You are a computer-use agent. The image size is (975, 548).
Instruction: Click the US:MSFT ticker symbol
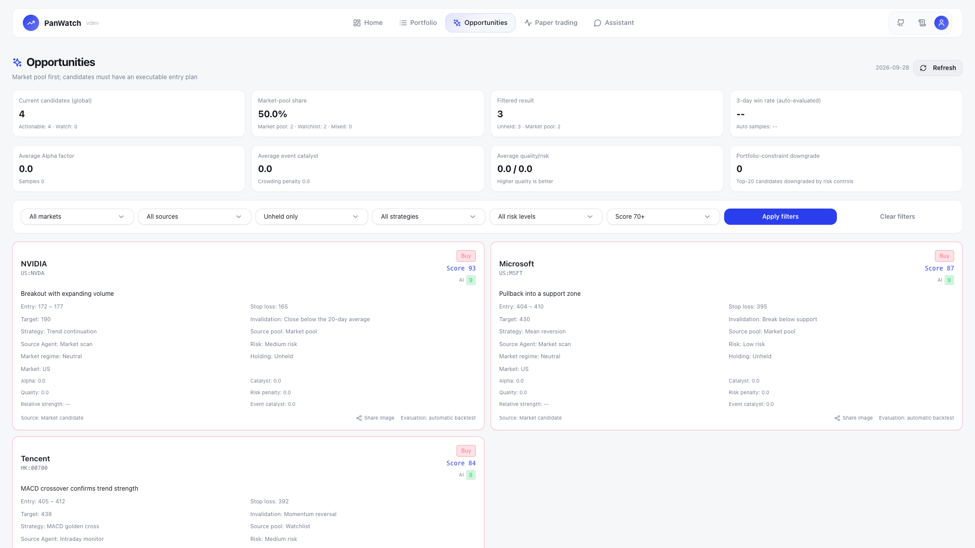tap(511, 273)
